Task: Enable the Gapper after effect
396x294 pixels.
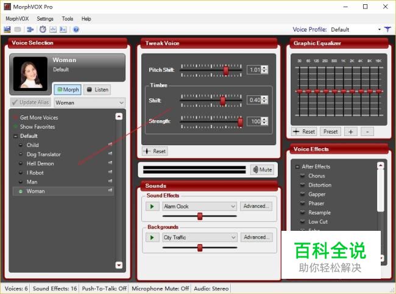Action: coord(302,194)
